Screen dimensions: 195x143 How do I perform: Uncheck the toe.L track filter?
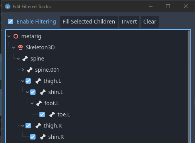click(x=42, y=114)
